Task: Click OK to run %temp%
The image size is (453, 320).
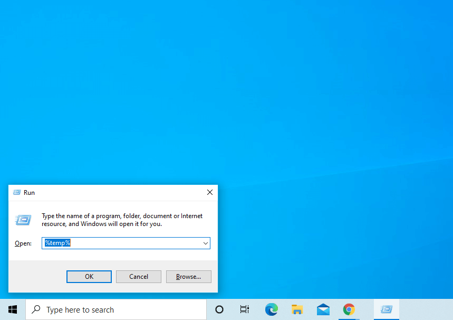Action: (x=89, y=276)
